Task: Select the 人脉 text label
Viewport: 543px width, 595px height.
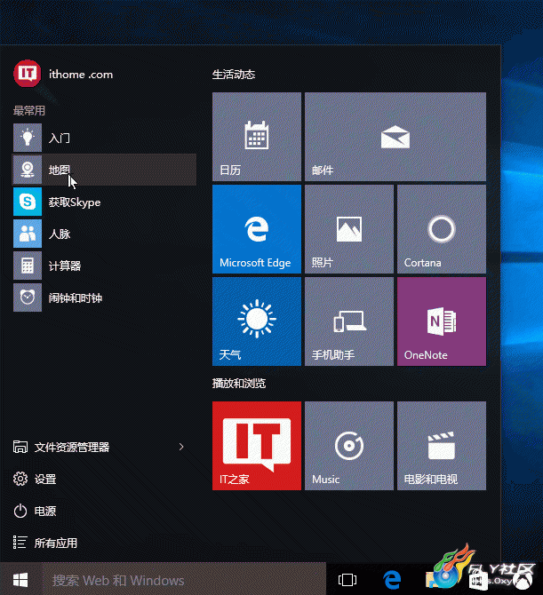Action: point(60,234)
